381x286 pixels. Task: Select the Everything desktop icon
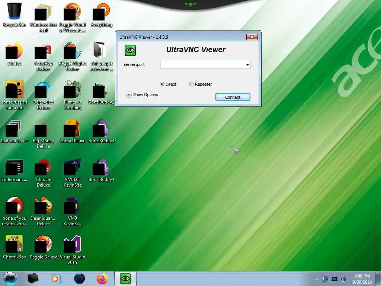point(101,15)
